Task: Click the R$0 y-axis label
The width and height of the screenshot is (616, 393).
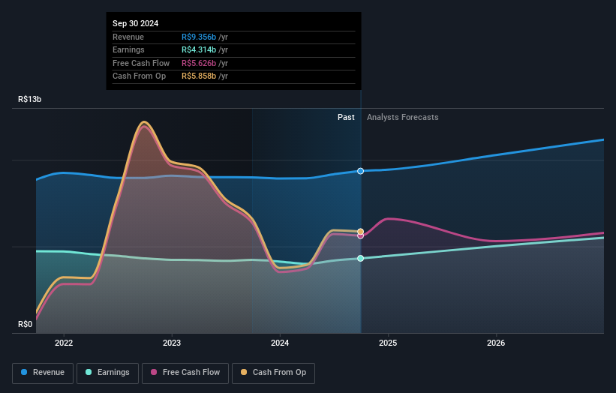Action: [x=26, y=324]
